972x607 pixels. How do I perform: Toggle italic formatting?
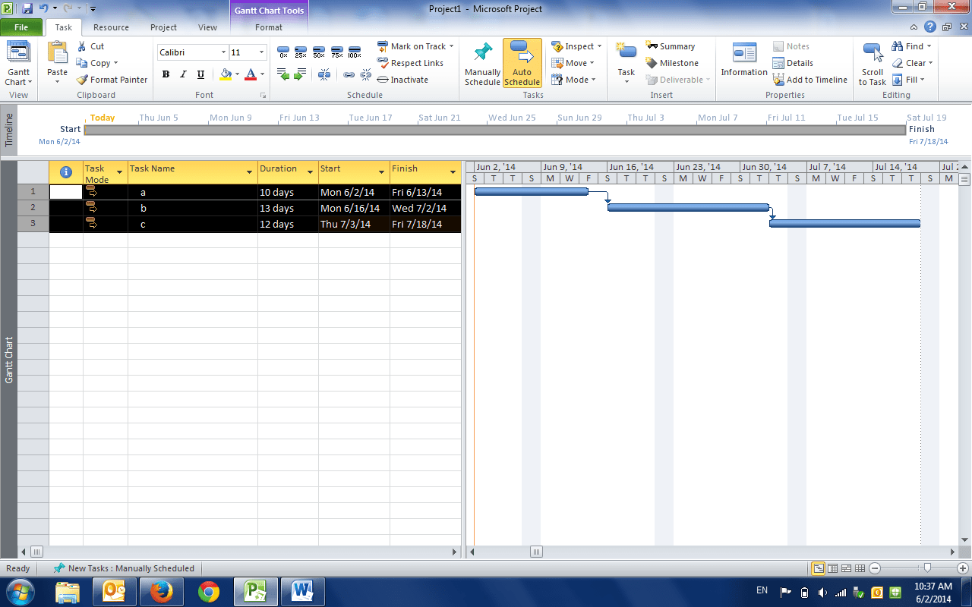point(183,74)
